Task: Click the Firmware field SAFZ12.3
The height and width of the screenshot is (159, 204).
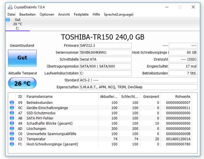Action: [106, 46]
